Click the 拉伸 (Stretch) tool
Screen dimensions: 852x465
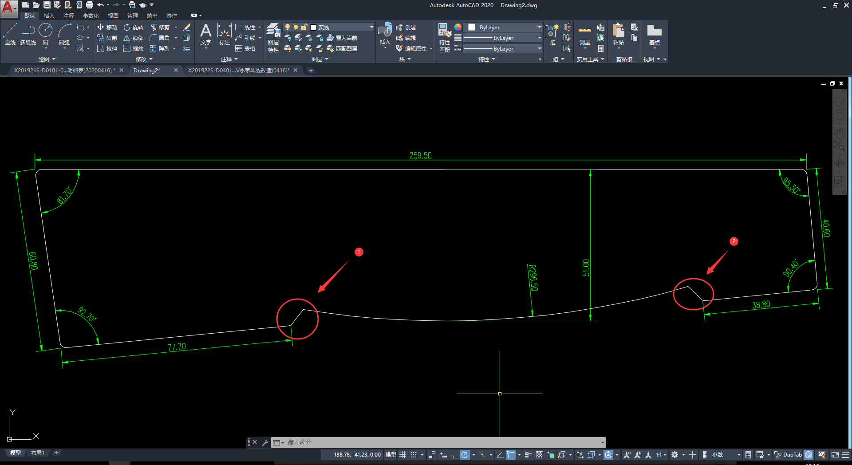click(107, 48)
